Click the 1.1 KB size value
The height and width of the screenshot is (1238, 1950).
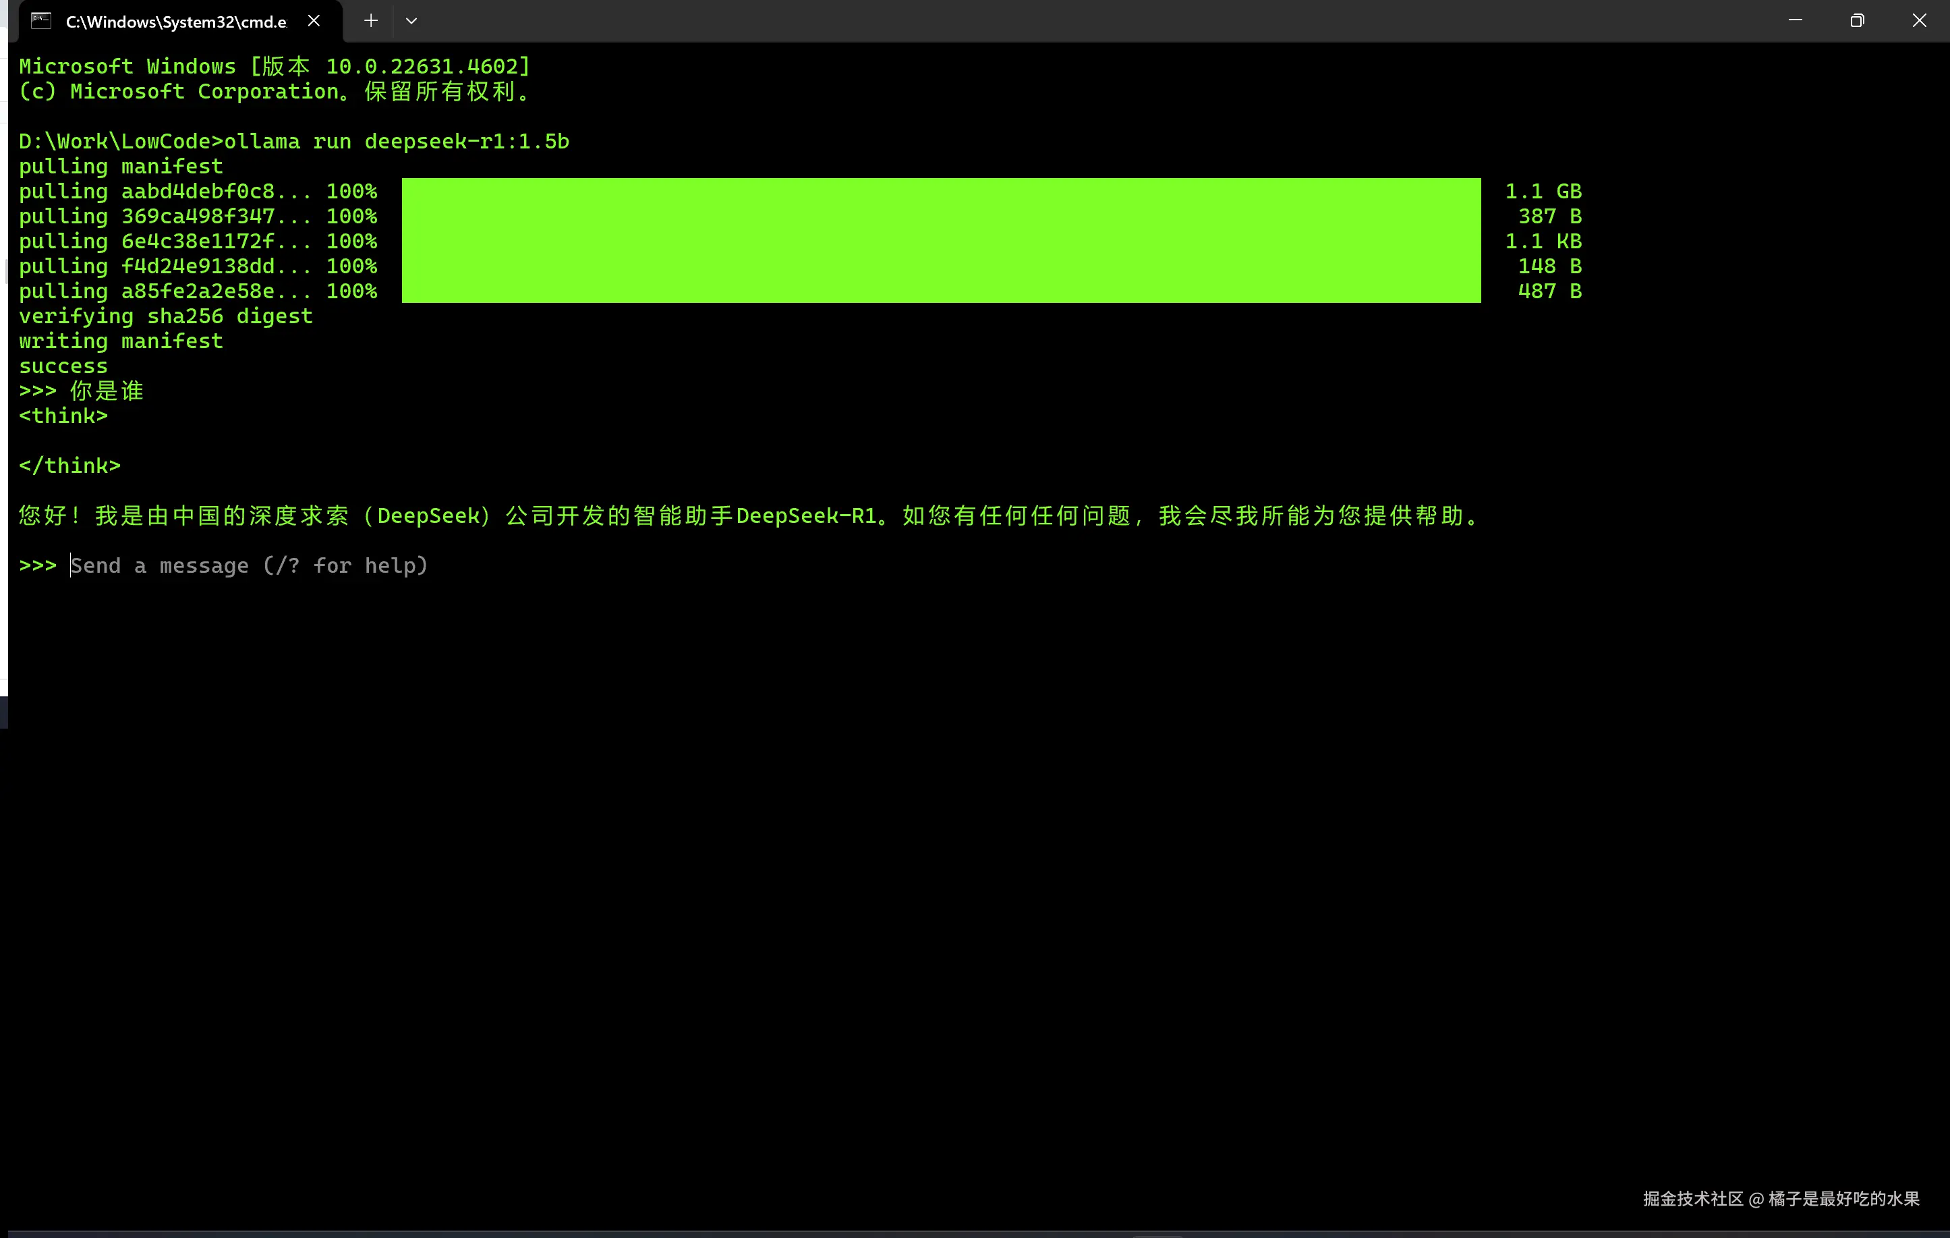click(x=1543, y=242)
